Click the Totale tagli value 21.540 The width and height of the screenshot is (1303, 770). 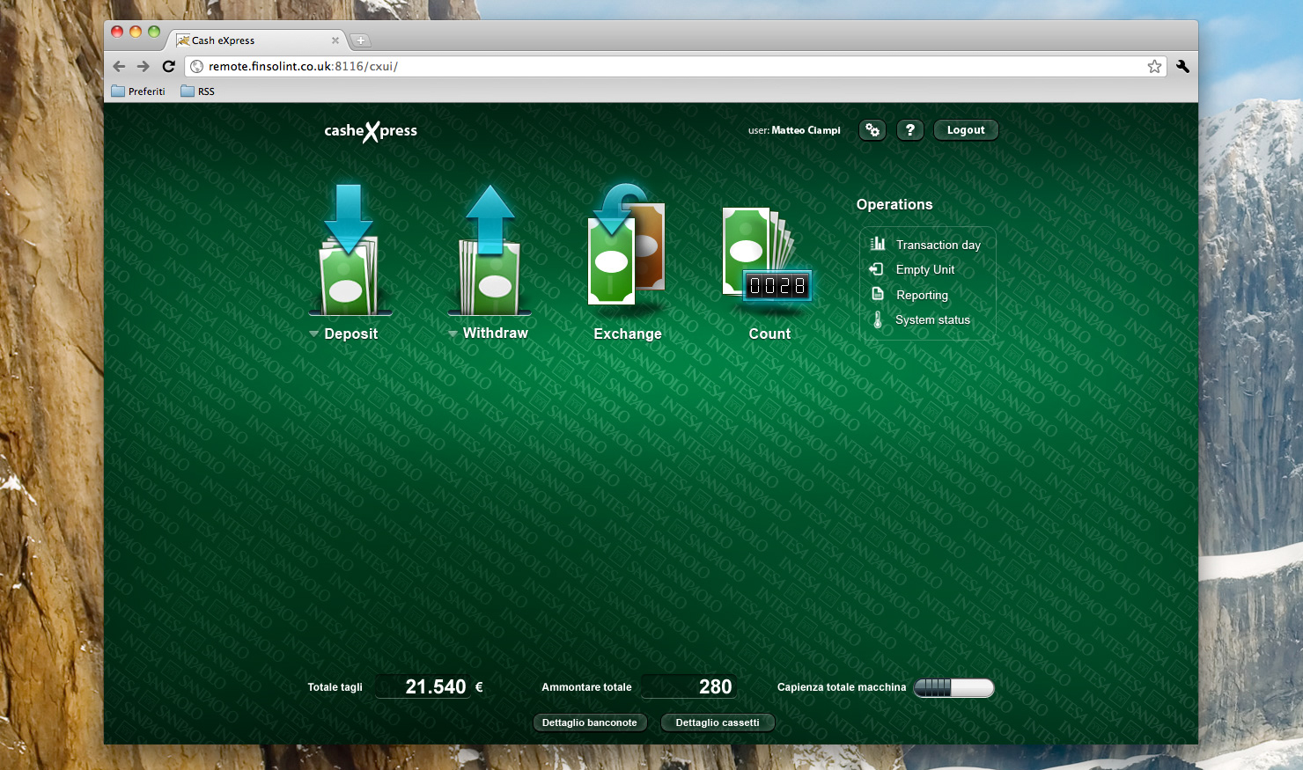436,686
